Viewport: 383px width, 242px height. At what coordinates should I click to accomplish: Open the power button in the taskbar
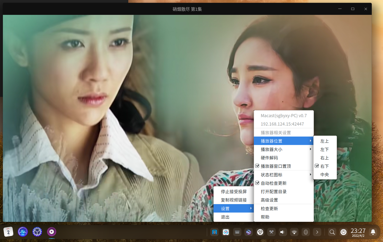pyautogui.click(x=344, y=232)
